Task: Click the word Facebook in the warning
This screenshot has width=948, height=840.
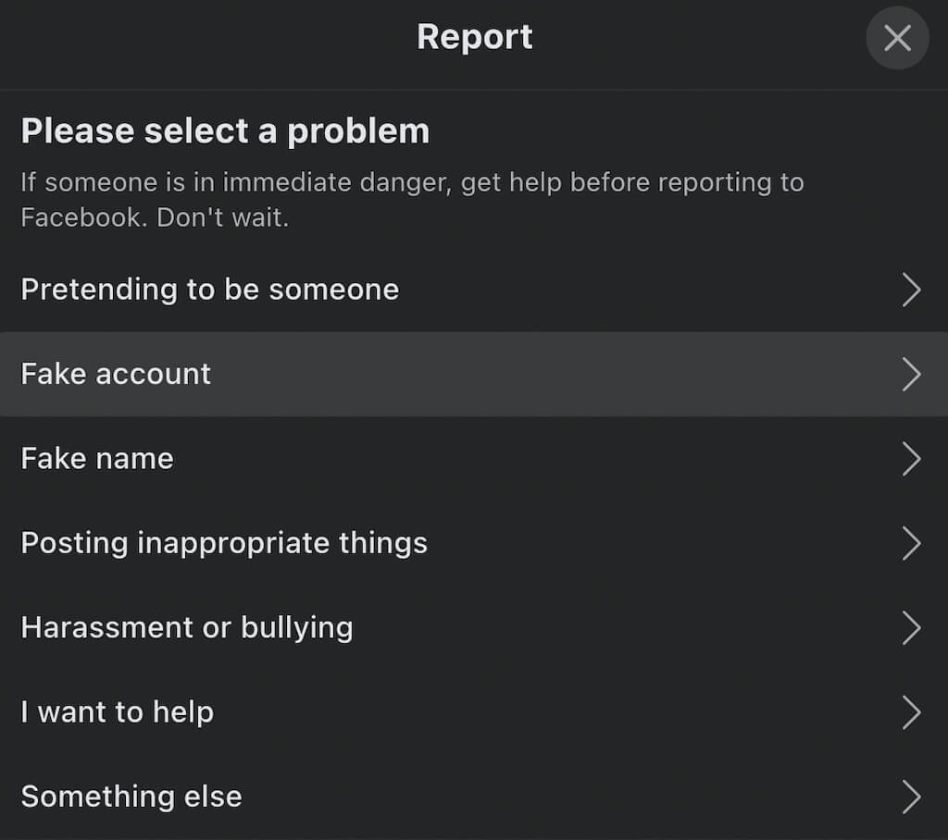Action: pyautogui.click(x=83, y=218)
